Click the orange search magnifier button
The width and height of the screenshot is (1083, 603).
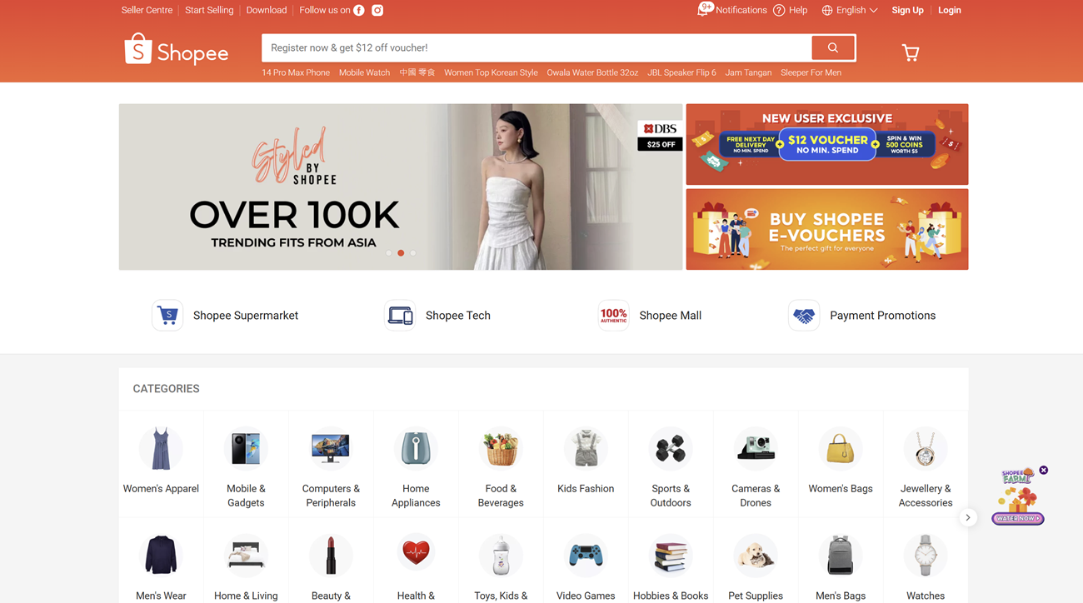click(833, 47)
